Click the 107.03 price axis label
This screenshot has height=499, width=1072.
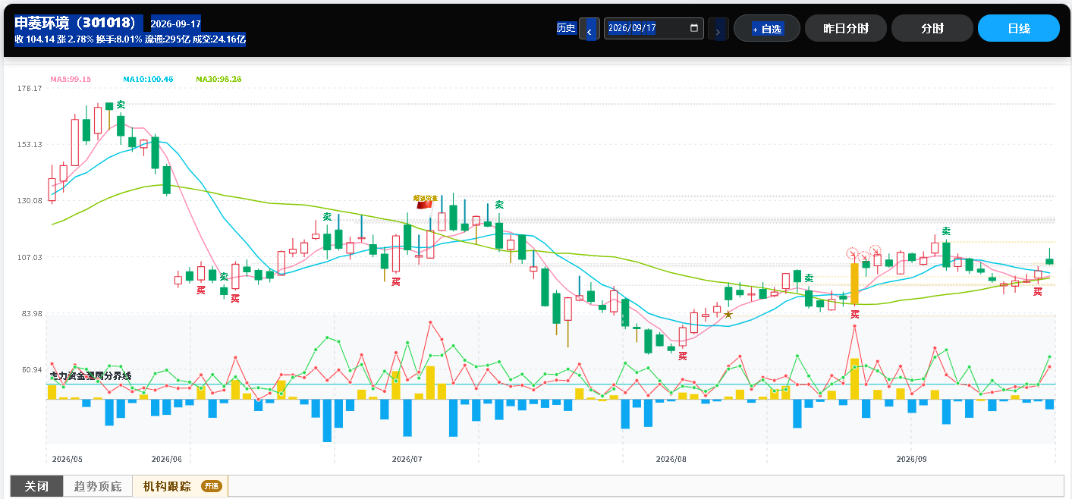[x=30, y=257]
